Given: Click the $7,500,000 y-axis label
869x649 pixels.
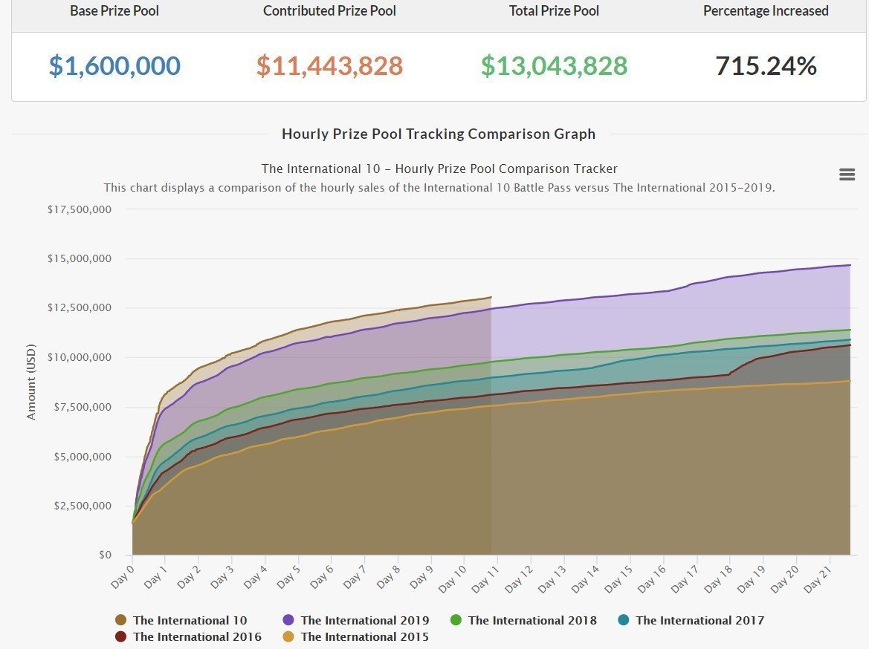Looking at the screenshot, I should click(x=83, y=407).
